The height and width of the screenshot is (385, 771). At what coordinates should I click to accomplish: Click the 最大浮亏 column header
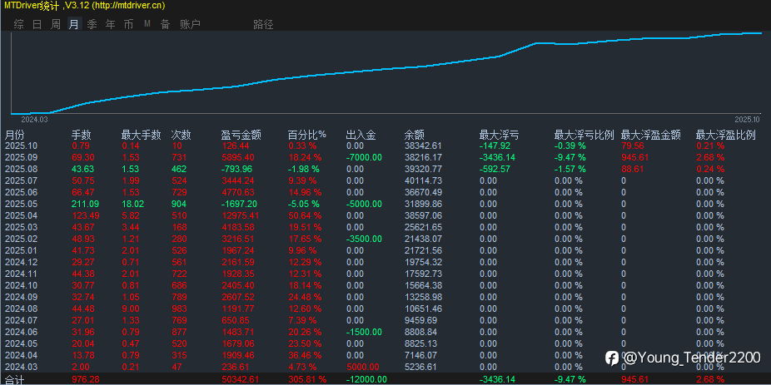(499, 135)
